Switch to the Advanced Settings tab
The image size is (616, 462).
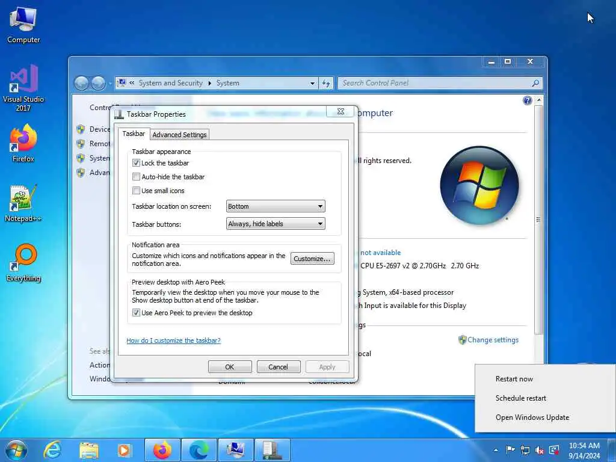click(x=179, y=135)
